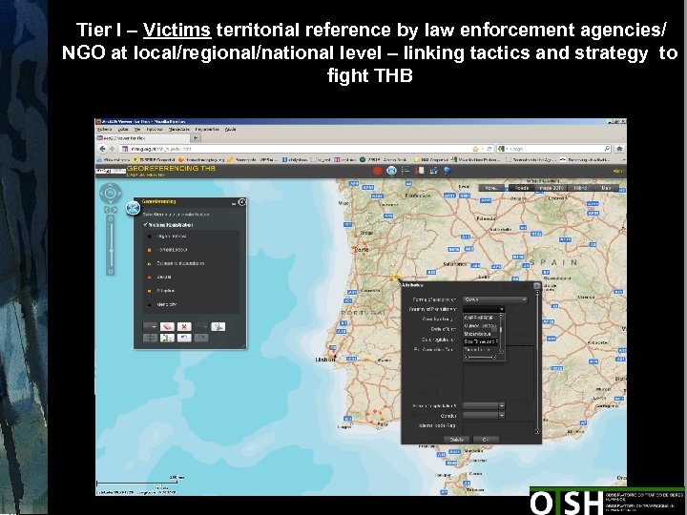Image resolution: width=687 pixels, height=515 pixels.
Task: Click the search magnifier in the search box
Action: [x=607, y=149]
